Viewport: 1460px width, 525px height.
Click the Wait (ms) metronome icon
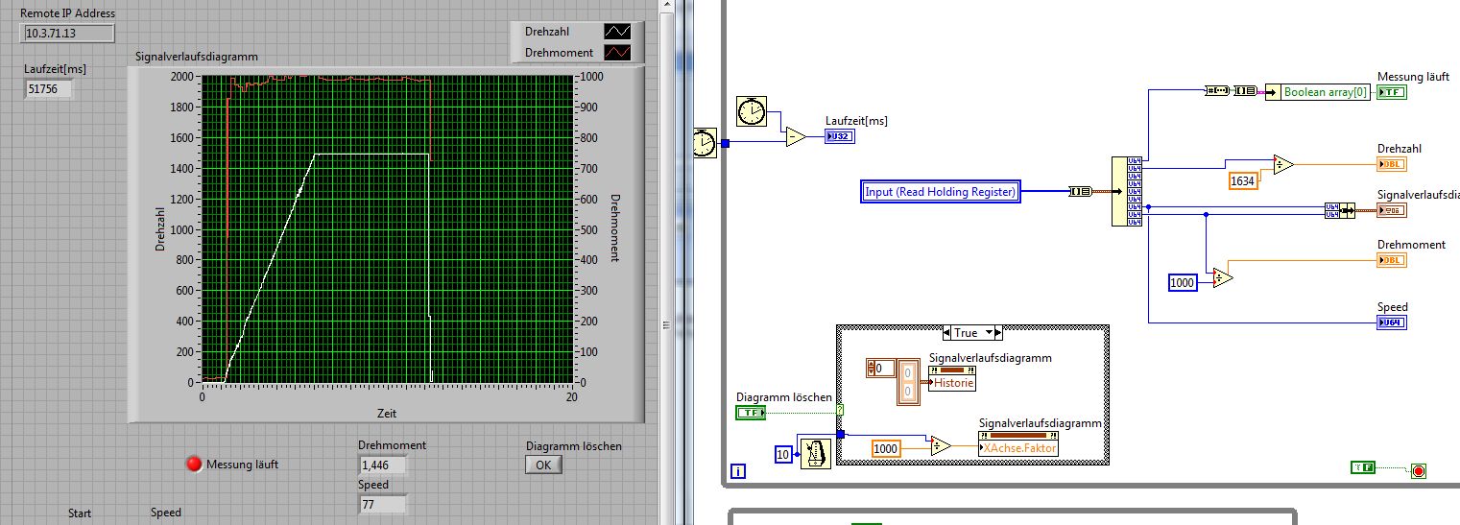tap(814, 453)
